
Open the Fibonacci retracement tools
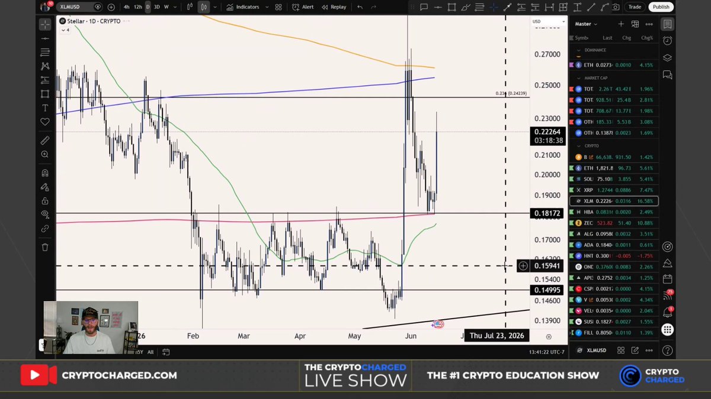click(x=45, y=52)
